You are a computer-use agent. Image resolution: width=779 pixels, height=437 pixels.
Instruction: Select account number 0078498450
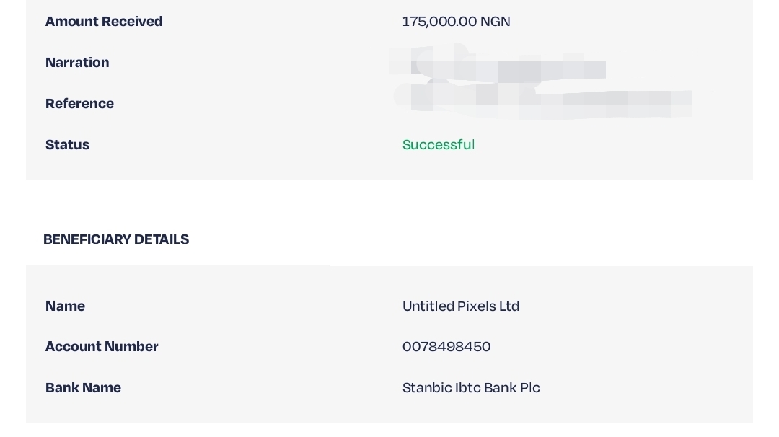pyautogui.click(x=446, y=347)
